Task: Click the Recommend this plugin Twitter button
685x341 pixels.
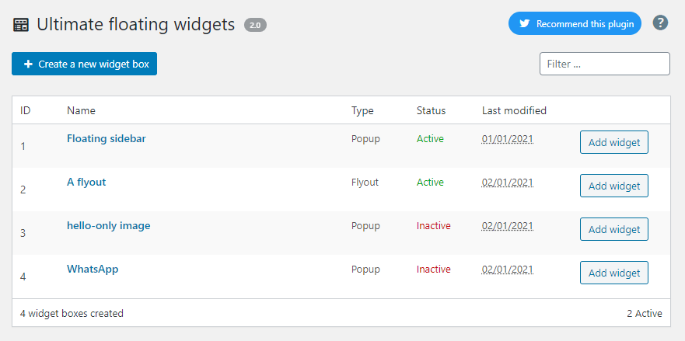Action: click(575, 23)
